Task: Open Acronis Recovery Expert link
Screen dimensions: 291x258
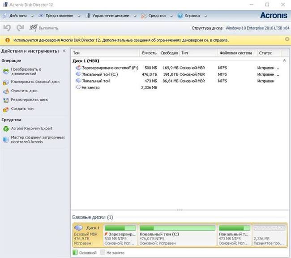Action: (31, 129)
